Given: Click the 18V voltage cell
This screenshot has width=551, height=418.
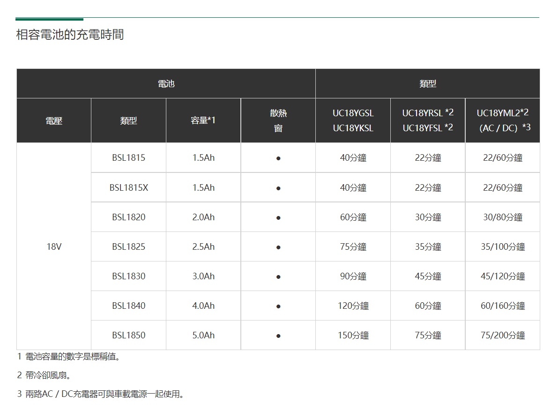Looking at the screenshot, I should (54, 246).
